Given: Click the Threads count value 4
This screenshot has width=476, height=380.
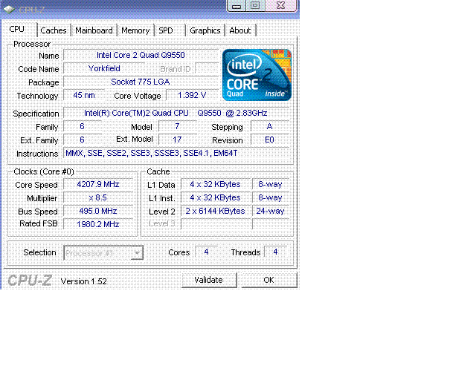Looking at the screenshot, I should tap(275, 252).
